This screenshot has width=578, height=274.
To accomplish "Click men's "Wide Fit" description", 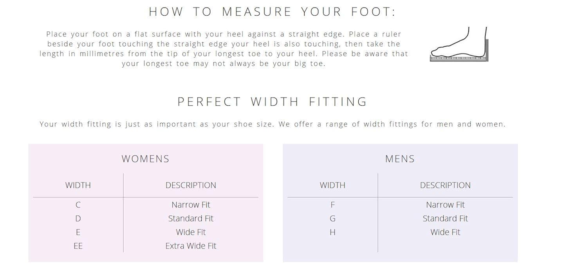I will (x=445, y=232).
